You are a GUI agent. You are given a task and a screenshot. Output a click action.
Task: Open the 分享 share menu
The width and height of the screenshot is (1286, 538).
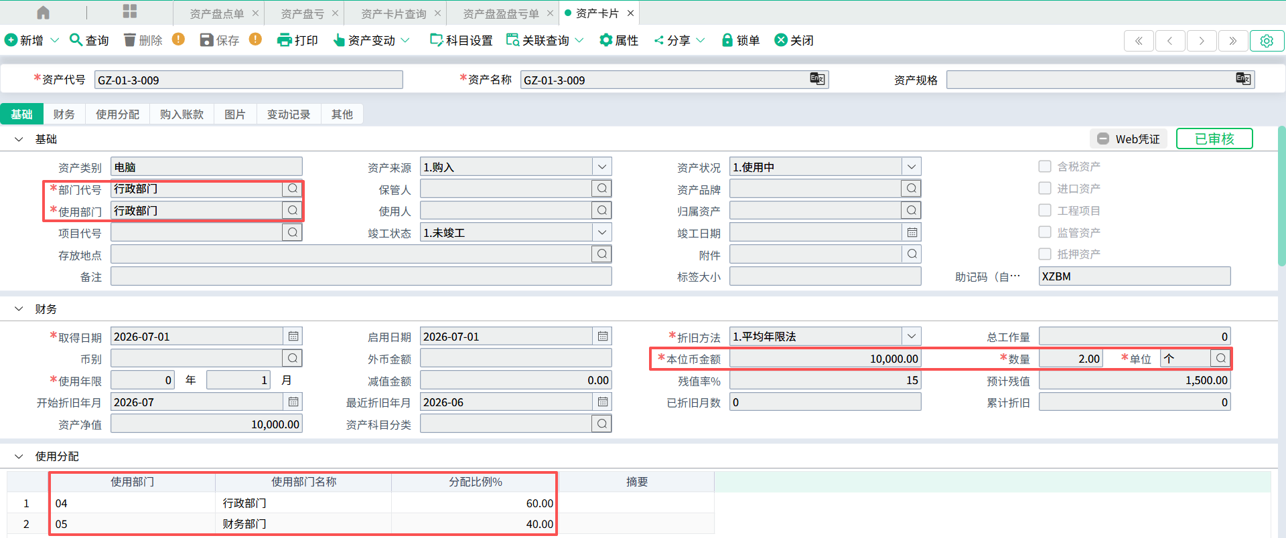click(679, 40)
